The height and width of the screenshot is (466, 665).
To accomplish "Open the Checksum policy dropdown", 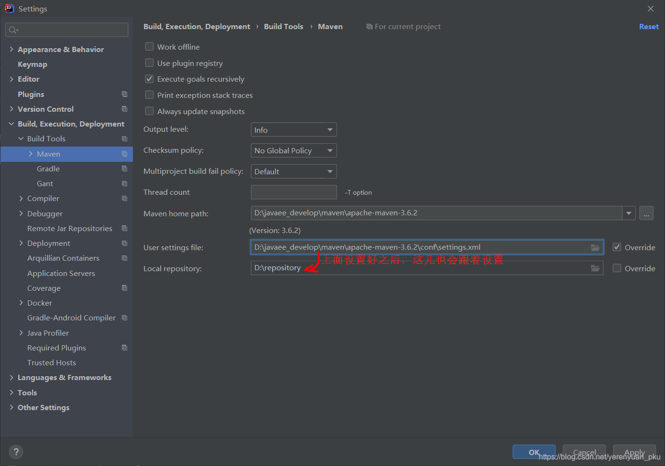I will tap(294, 150).
